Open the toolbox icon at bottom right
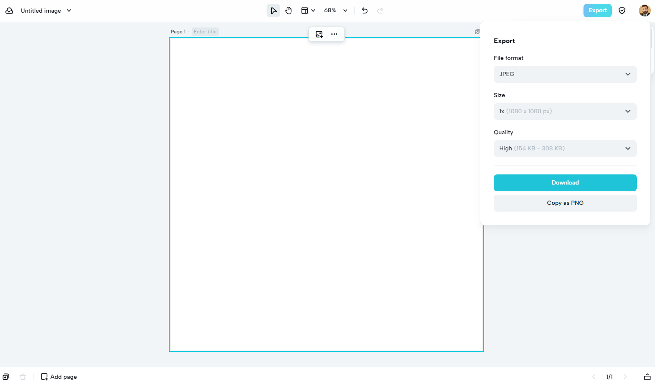 647,377
